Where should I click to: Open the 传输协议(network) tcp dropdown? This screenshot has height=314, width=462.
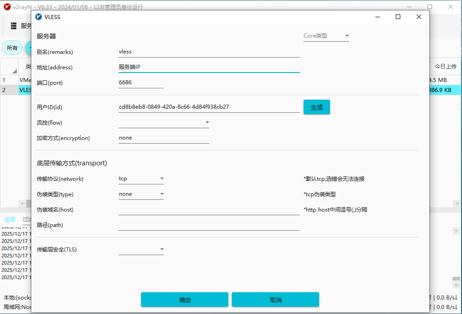(x=141, y=179)
